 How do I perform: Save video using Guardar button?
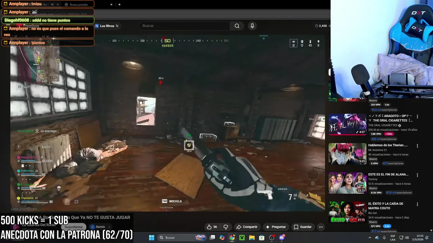(302, 227)
